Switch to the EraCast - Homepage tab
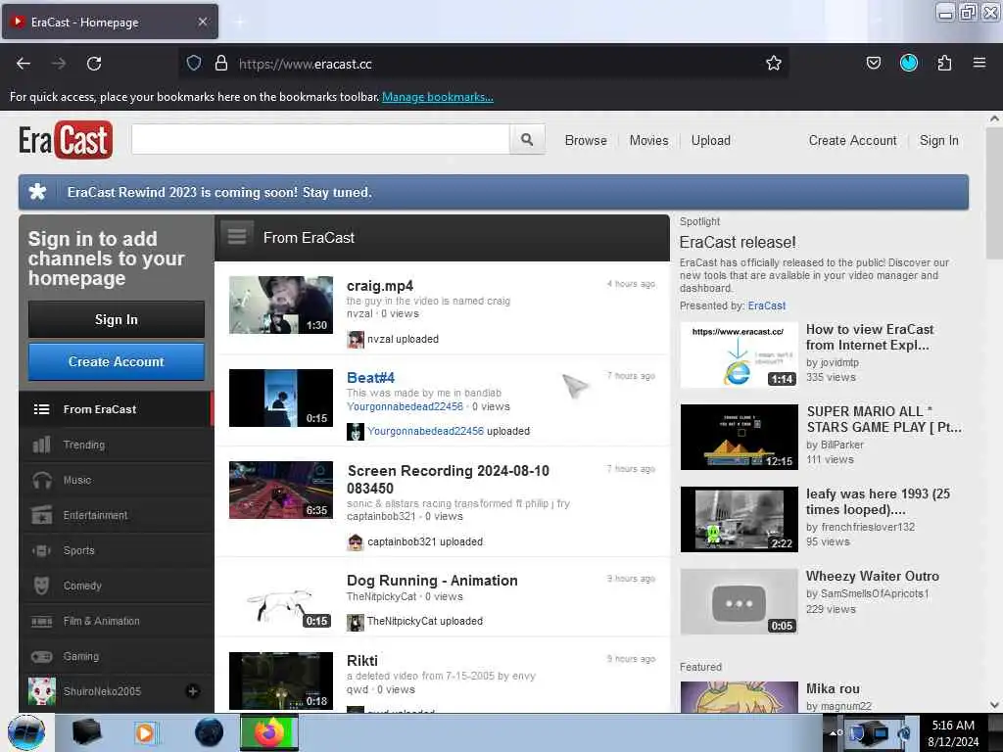The image size is (1003, 752). 110,22
